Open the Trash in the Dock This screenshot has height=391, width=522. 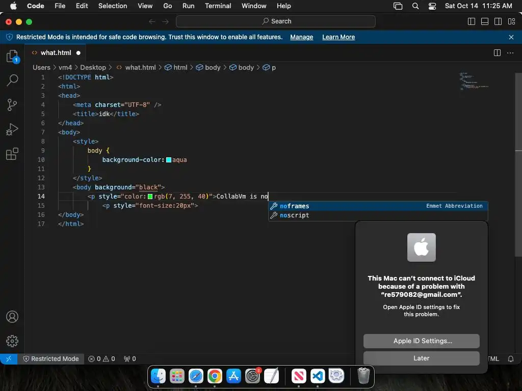[x=363, y=376]
